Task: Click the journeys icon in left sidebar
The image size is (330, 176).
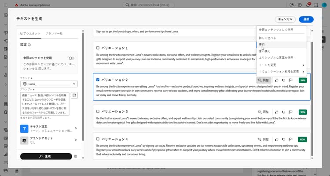Action: pyautogui.click(x=6, y=41)
